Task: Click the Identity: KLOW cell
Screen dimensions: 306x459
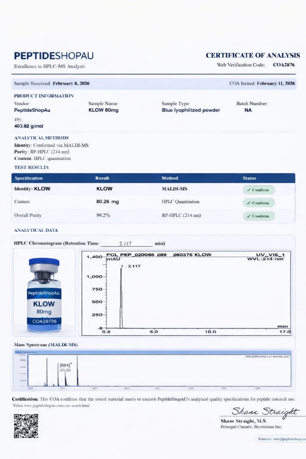Action: (32, 189)
